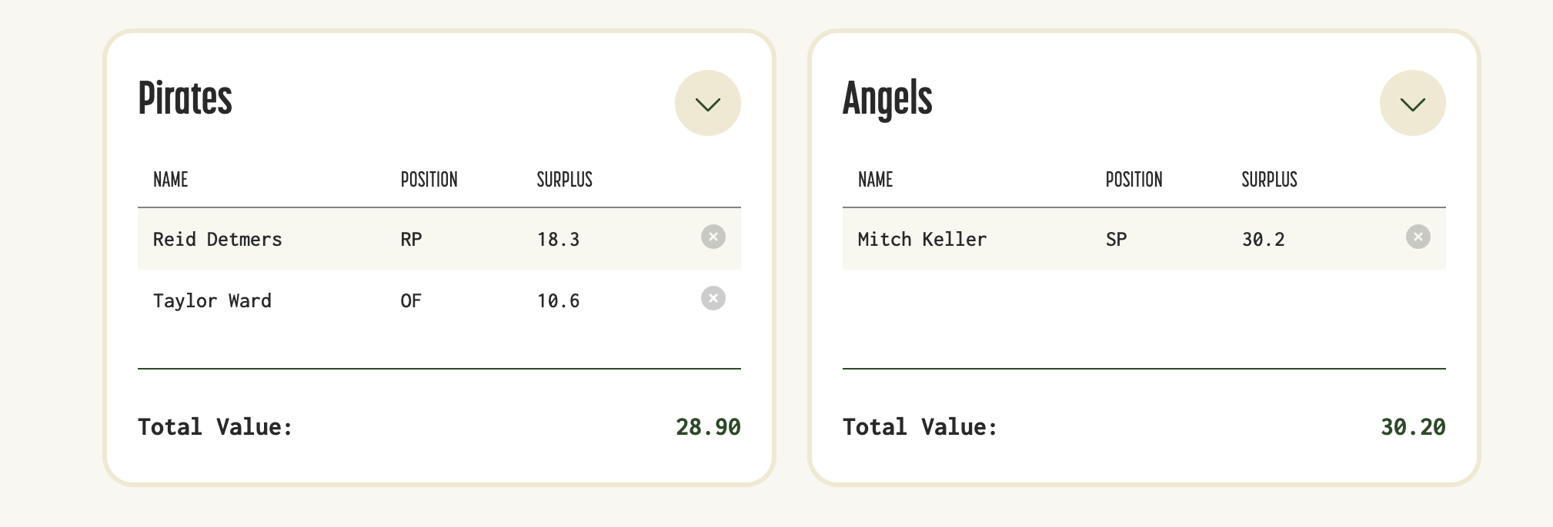Click the Angels team heading

point(887,100)
